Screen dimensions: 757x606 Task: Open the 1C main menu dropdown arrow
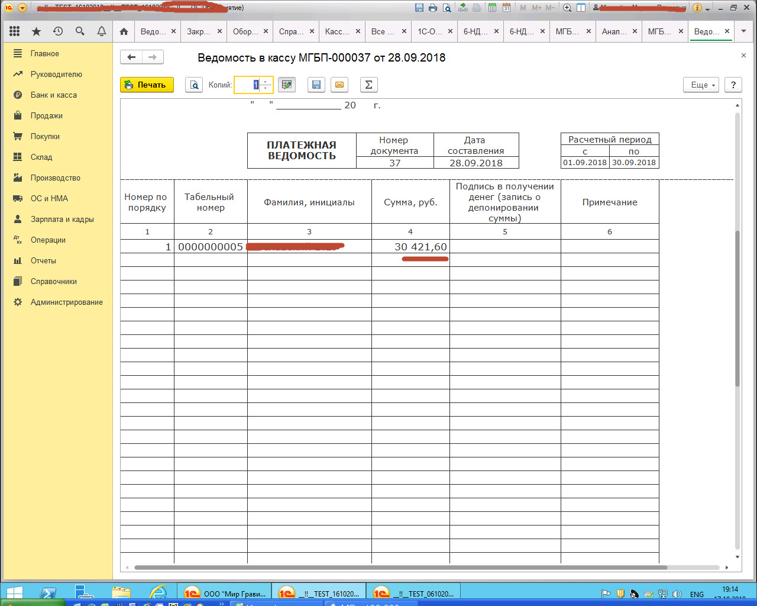point(22,8)
